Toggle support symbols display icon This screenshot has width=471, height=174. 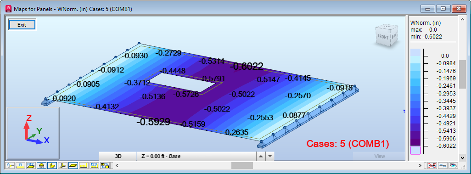(42, 165)
